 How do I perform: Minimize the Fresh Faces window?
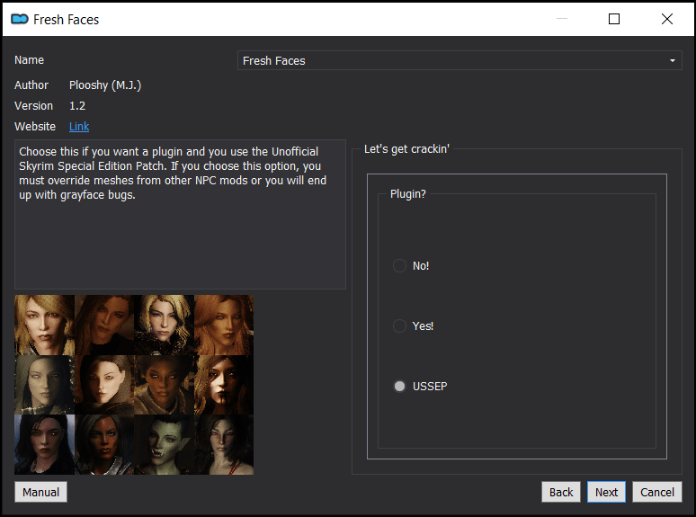[x=562, y=19]
